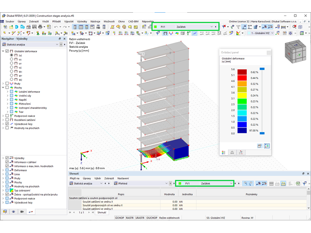Open the 1 - Globální XYZ coordinate dropdown
The image size is (311, 233).
(272, 33)
